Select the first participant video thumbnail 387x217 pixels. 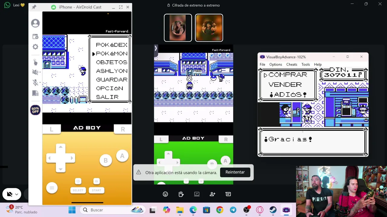[x=178, y=28]
